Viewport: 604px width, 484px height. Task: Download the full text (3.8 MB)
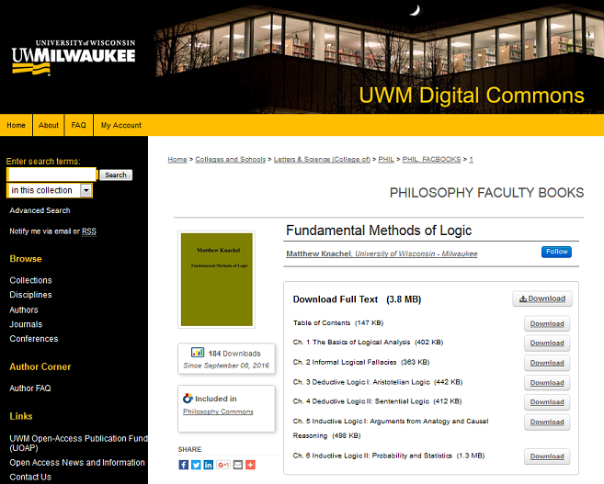pos(542,299)
